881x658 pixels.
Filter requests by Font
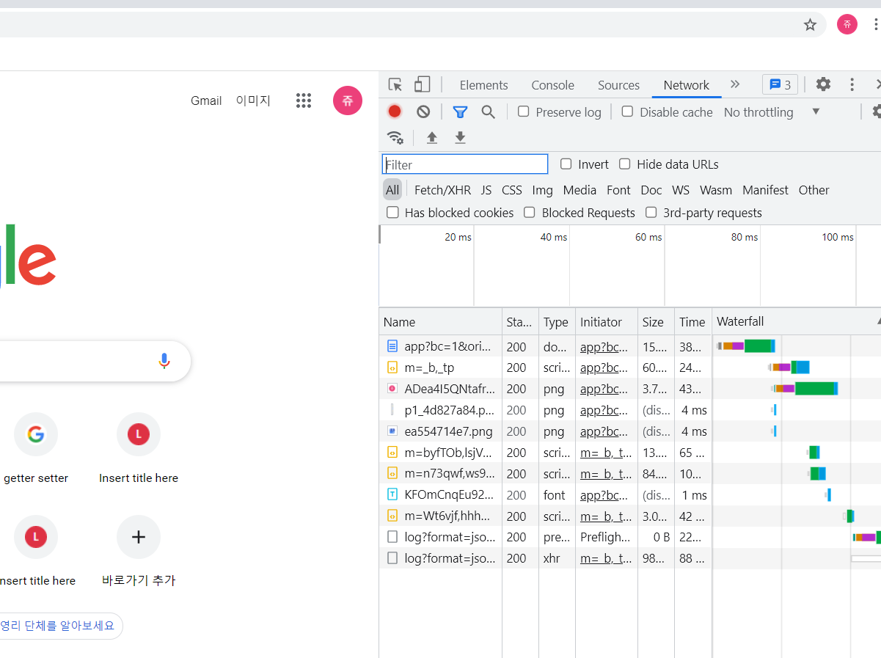(x=618, y=190)
